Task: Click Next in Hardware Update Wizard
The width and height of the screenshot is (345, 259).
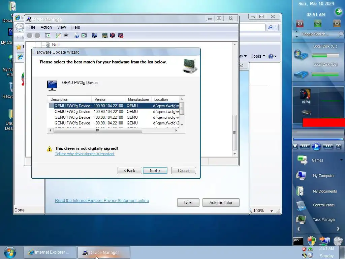Action: click(x=155, y=171)
